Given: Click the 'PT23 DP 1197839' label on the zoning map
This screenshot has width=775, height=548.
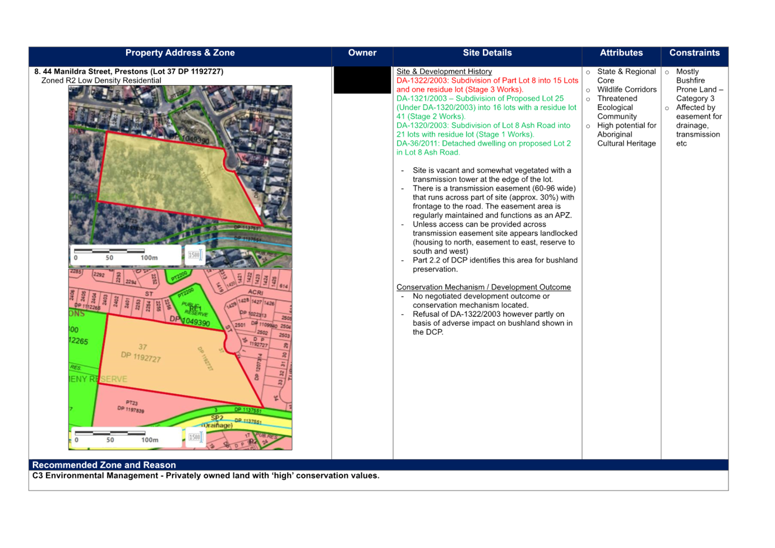Looking at the screenshot, I should [130, 406].
